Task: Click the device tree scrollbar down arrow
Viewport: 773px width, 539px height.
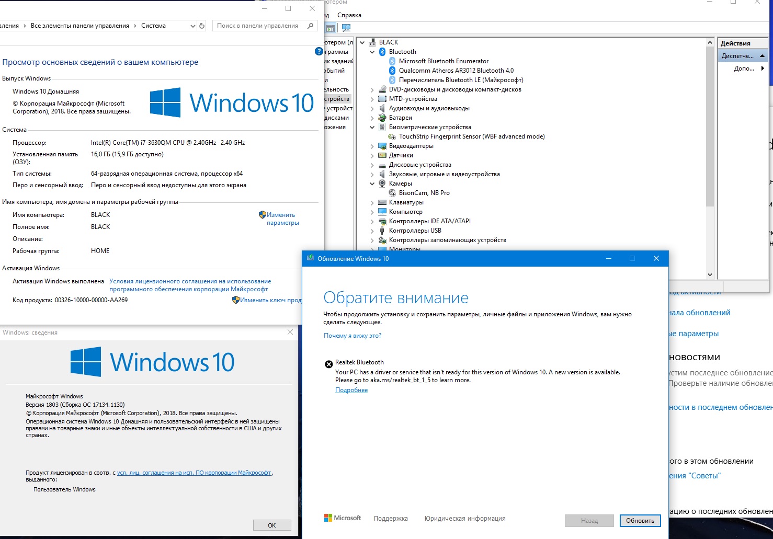Action: tap(710, 274)
